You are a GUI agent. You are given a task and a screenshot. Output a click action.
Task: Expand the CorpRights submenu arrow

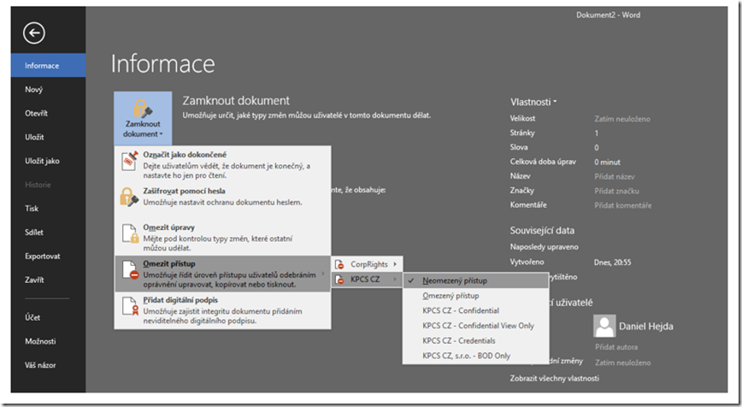point(395,264)
